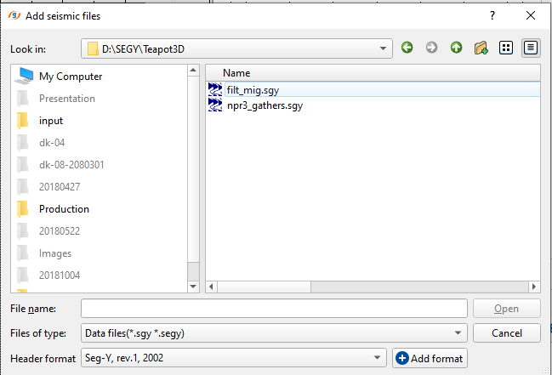The width and height of the screenshot is (552, 375).
Task: Click the npr3_gathers.sgy file icon
Action: 215,105
